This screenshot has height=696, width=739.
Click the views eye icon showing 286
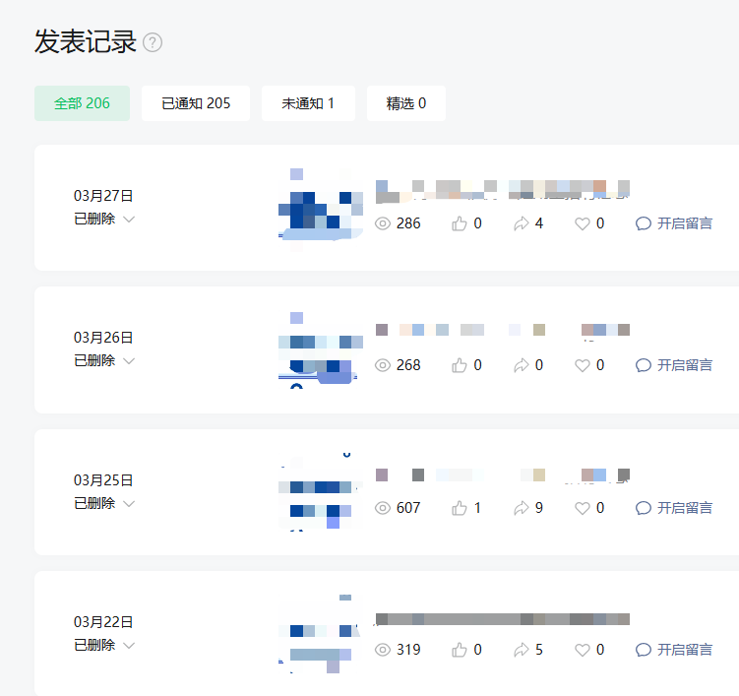pyautogui.click(x=383, y=223)
